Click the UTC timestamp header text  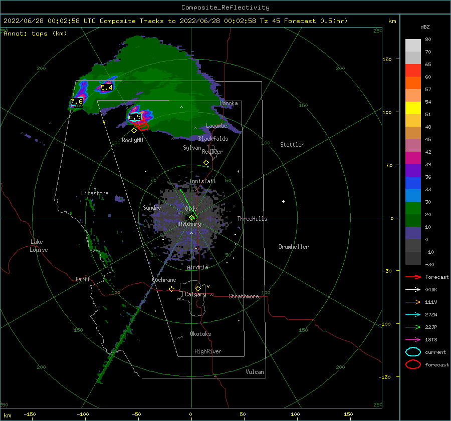(175, 21)
